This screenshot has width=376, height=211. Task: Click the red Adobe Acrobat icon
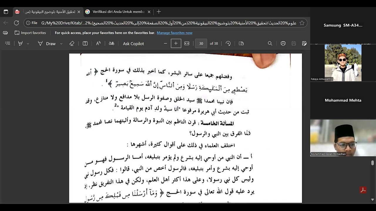pos(363,190)
